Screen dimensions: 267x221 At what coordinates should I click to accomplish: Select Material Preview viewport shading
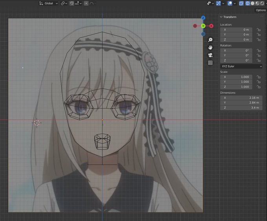(257, 3)
